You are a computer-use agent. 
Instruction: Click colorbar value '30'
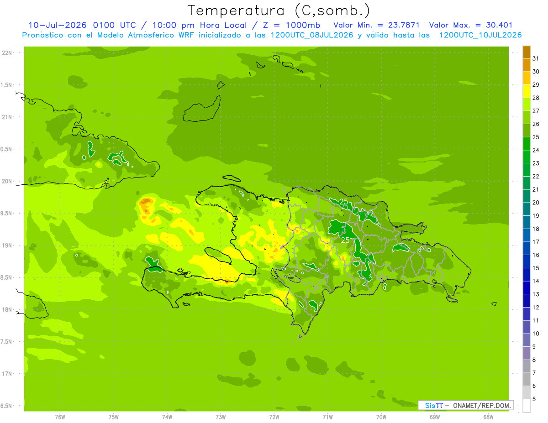pos(536,72)
